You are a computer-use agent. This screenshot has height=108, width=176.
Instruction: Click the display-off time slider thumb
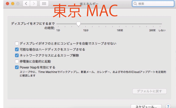(x=78, y=24)
